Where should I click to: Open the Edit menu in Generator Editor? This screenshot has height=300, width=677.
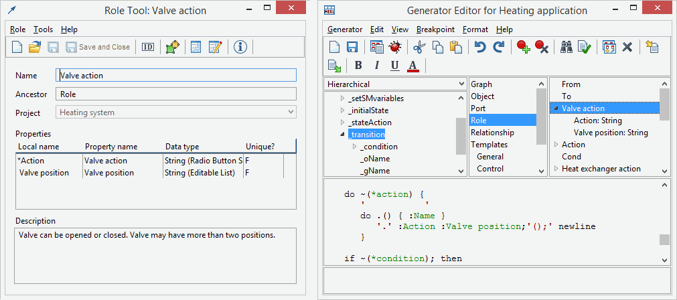377,29
